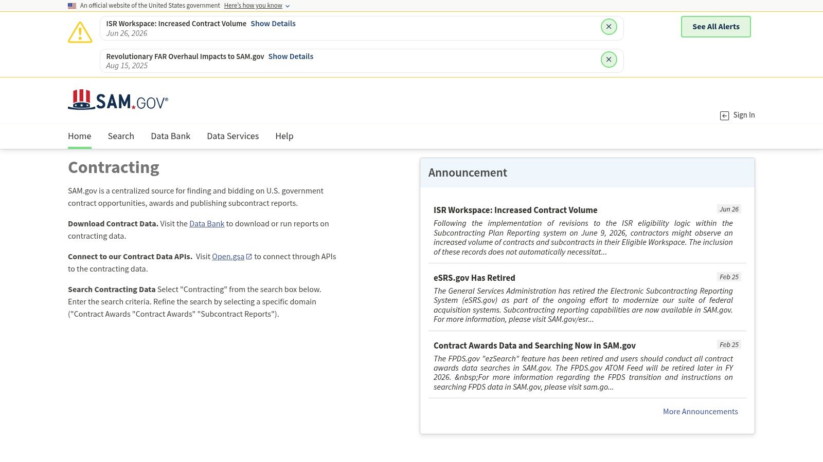Screen dimensions: 823x462
Task: Open the Data Bank navigation tab
Action: coord(171,136)
